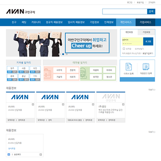This screenshot has width=161, height=161.
Task: Expand 더보기 next to first 채용정보 heading
Action: point(152,90)
